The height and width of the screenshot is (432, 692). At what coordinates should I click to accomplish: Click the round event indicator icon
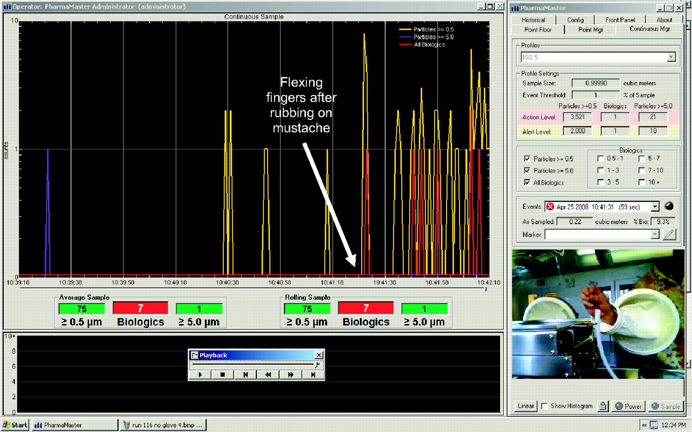[x=669, y=206]
